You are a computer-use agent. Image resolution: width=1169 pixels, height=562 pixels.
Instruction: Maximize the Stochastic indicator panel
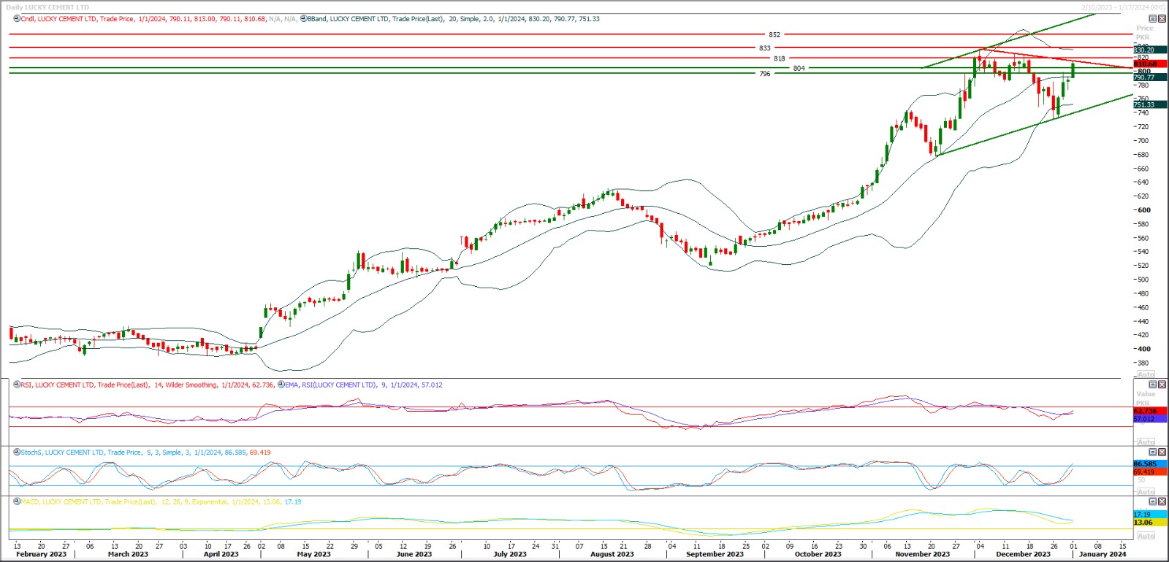click(x=1153, y=453)
